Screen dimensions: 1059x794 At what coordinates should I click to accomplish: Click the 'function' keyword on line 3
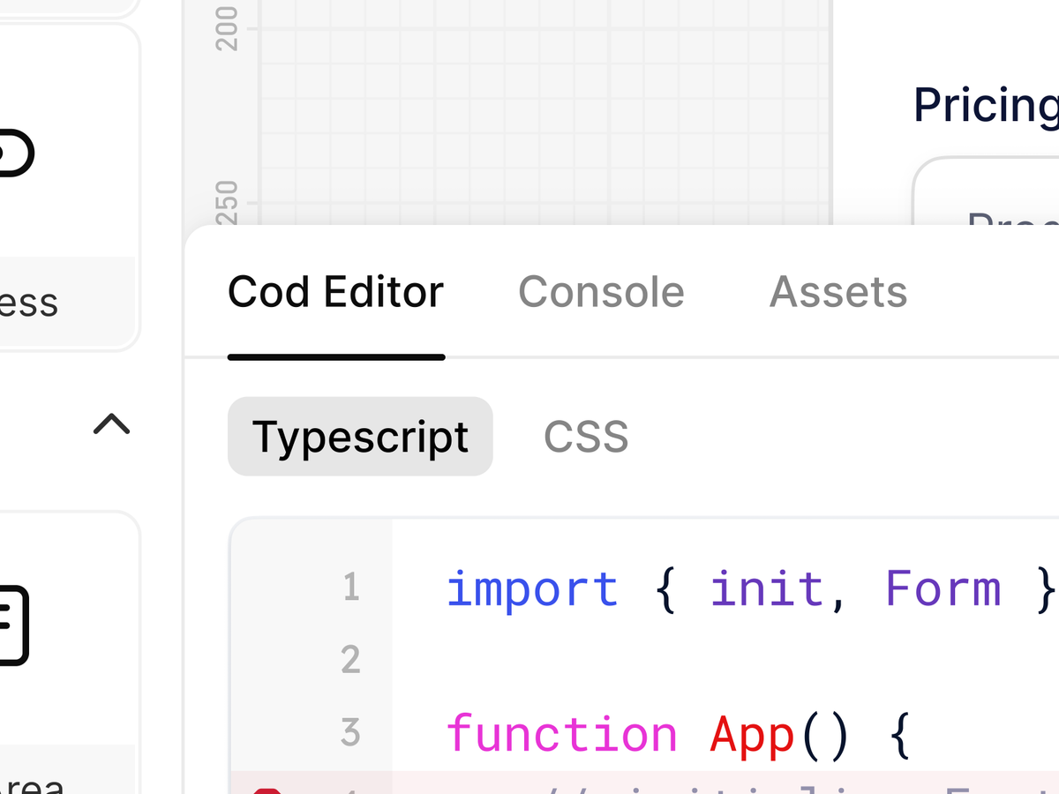(x=562, y=735)
